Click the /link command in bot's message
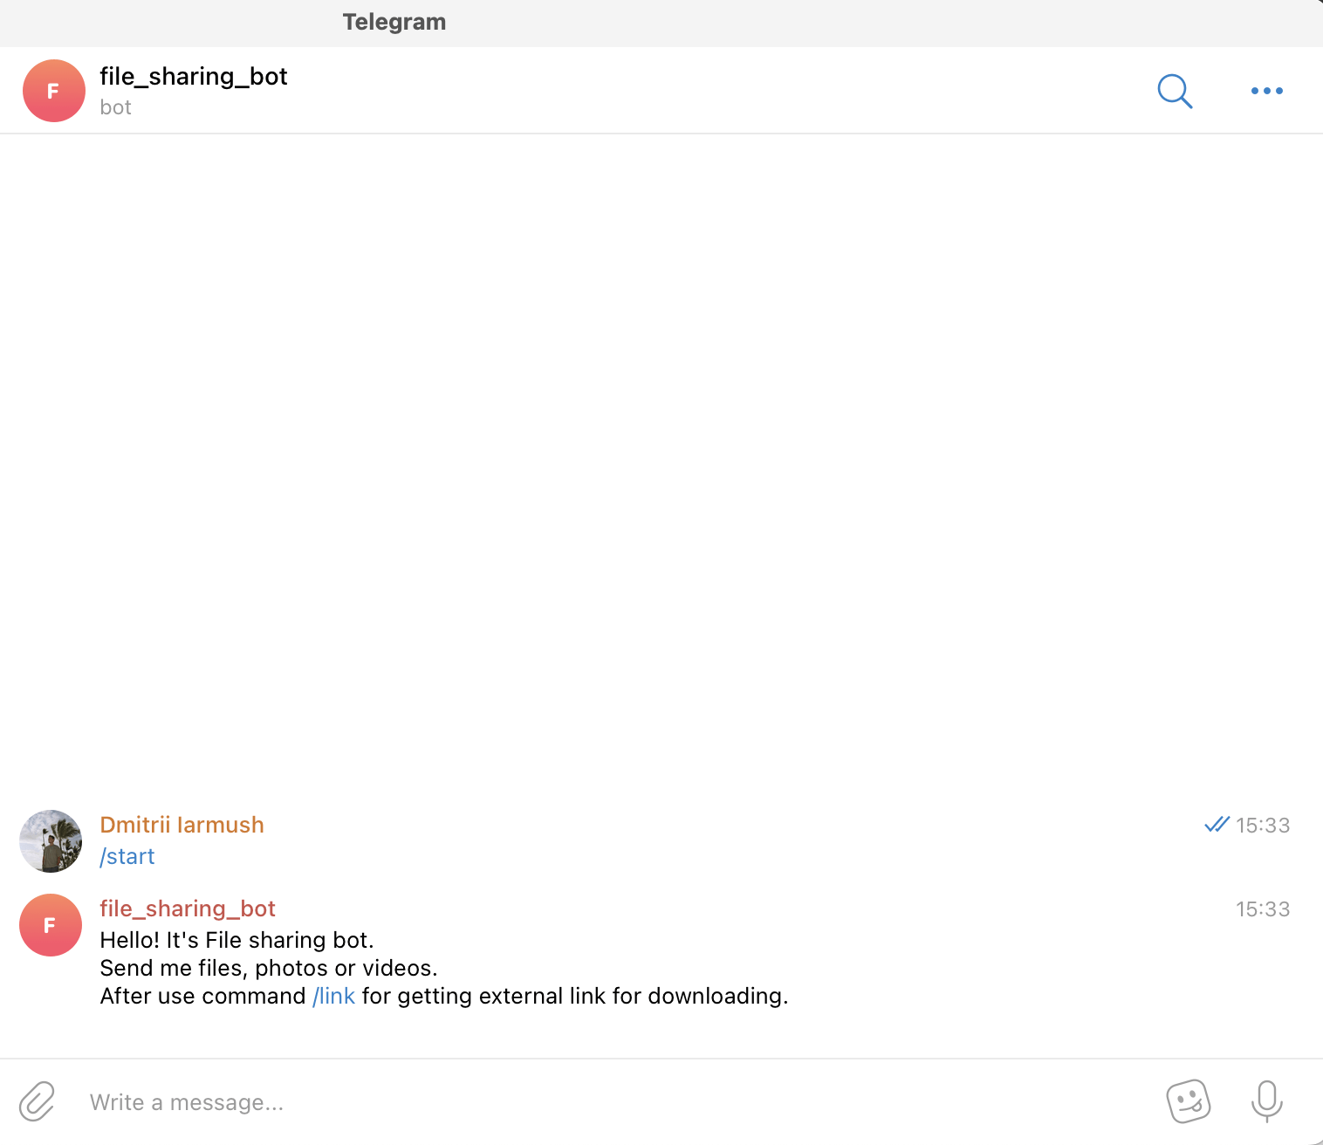 pyautogui.click(x=333, y=995)
